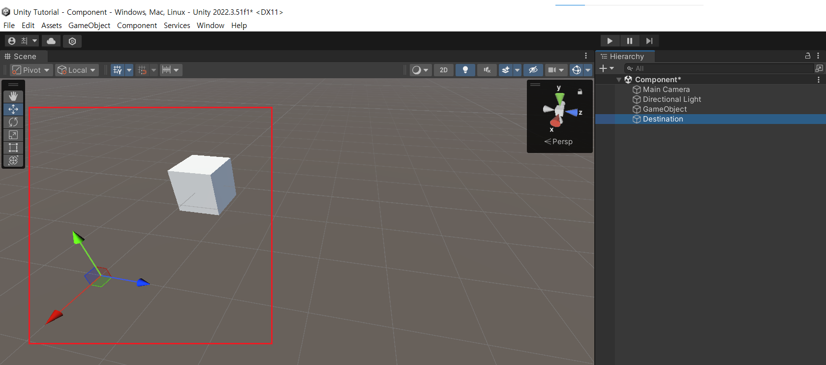Lock the scene orientation gizmo rotation

580,91
